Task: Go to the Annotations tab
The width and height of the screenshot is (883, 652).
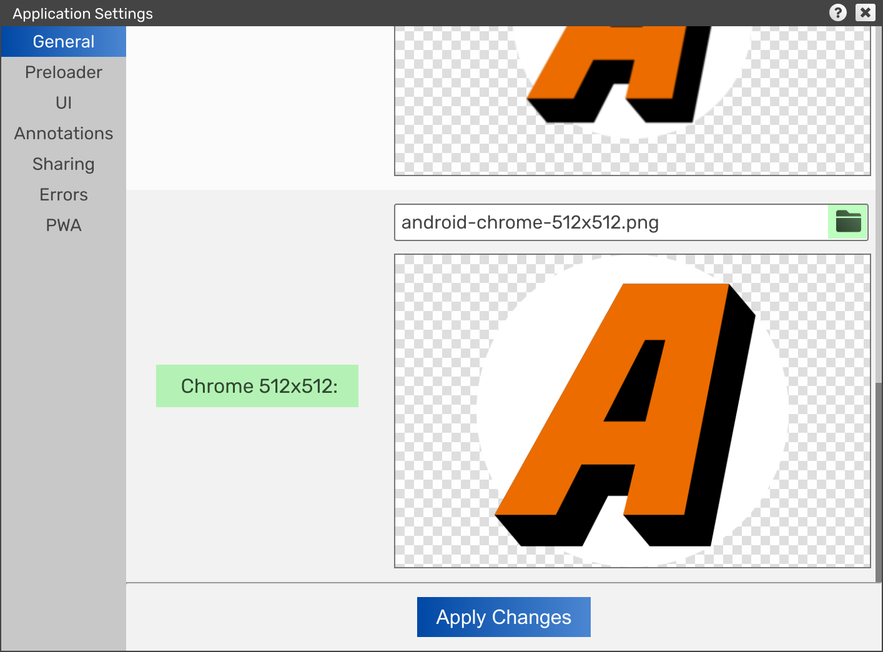Action: tap(64, 134)
